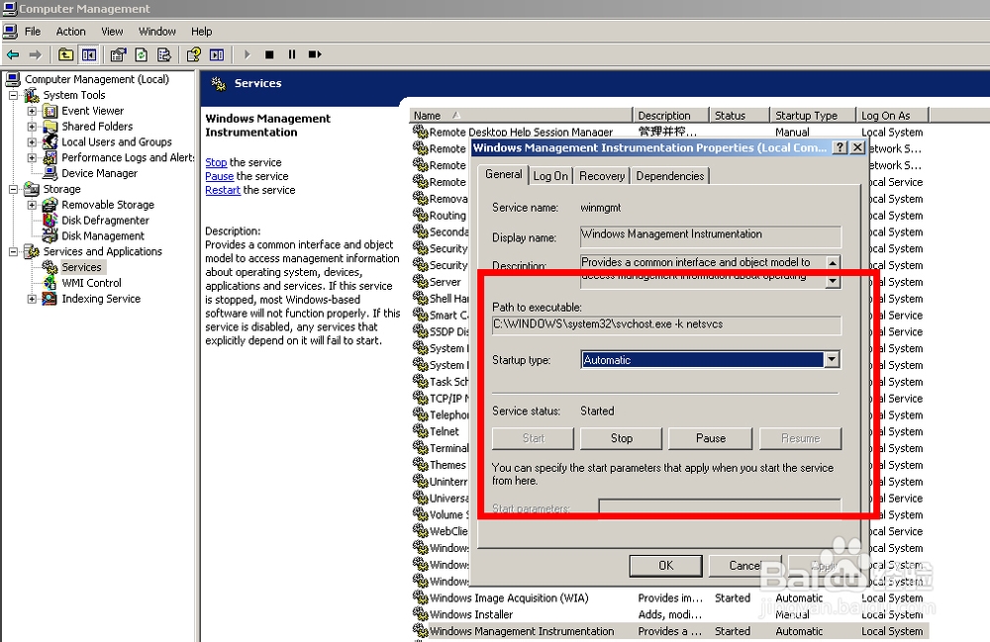990x642 pixels.
Task: Open the Action menu
Action: (x=70, y=32)
